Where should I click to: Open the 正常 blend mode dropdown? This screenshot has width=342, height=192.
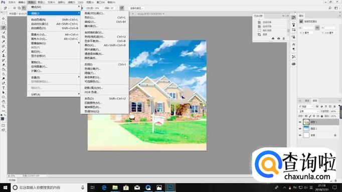tap(308, 111)
